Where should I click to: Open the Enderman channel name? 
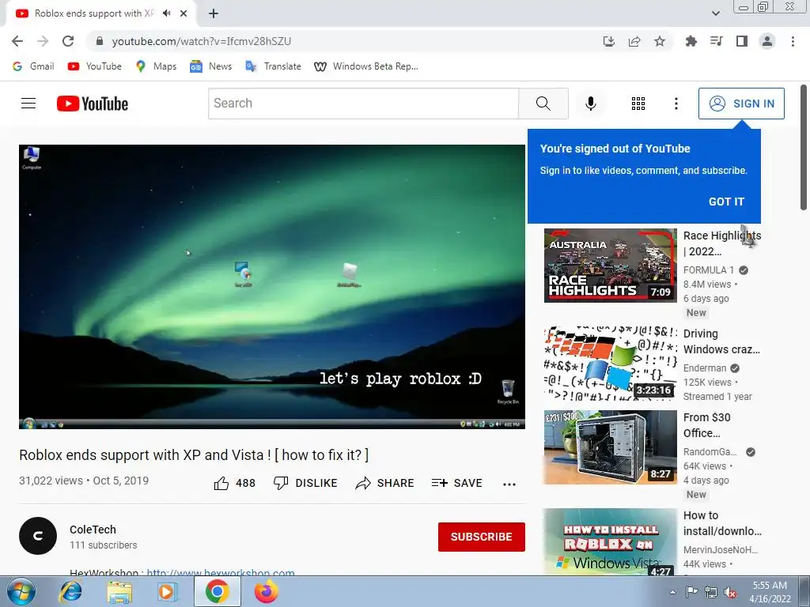point(705,368)
